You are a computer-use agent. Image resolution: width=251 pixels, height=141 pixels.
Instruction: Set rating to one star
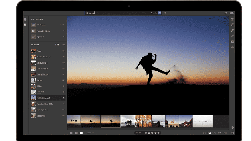pyautogui.click(x=146, y=133)
